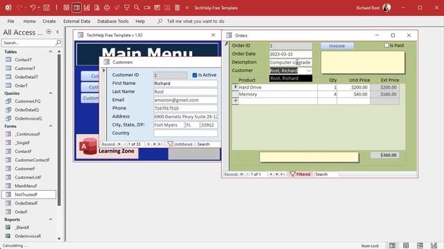This screenshot has width=444, height=249.
Task: Open OrderInvoiceR report in navigation pane
Action: coord(28,236)
